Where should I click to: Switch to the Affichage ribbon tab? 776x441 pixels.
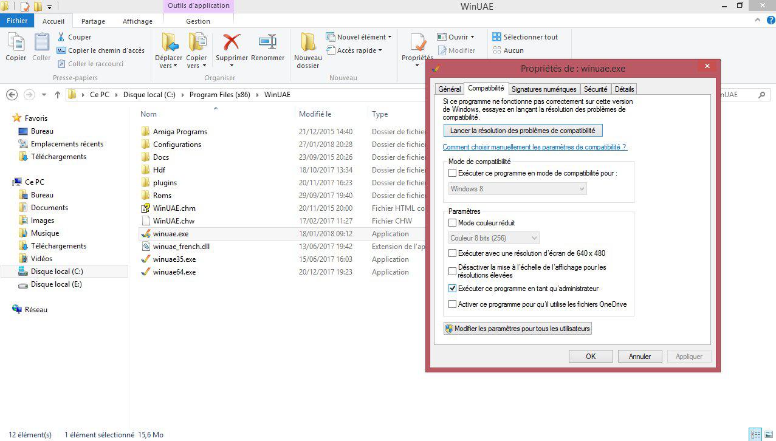(138, 21)
